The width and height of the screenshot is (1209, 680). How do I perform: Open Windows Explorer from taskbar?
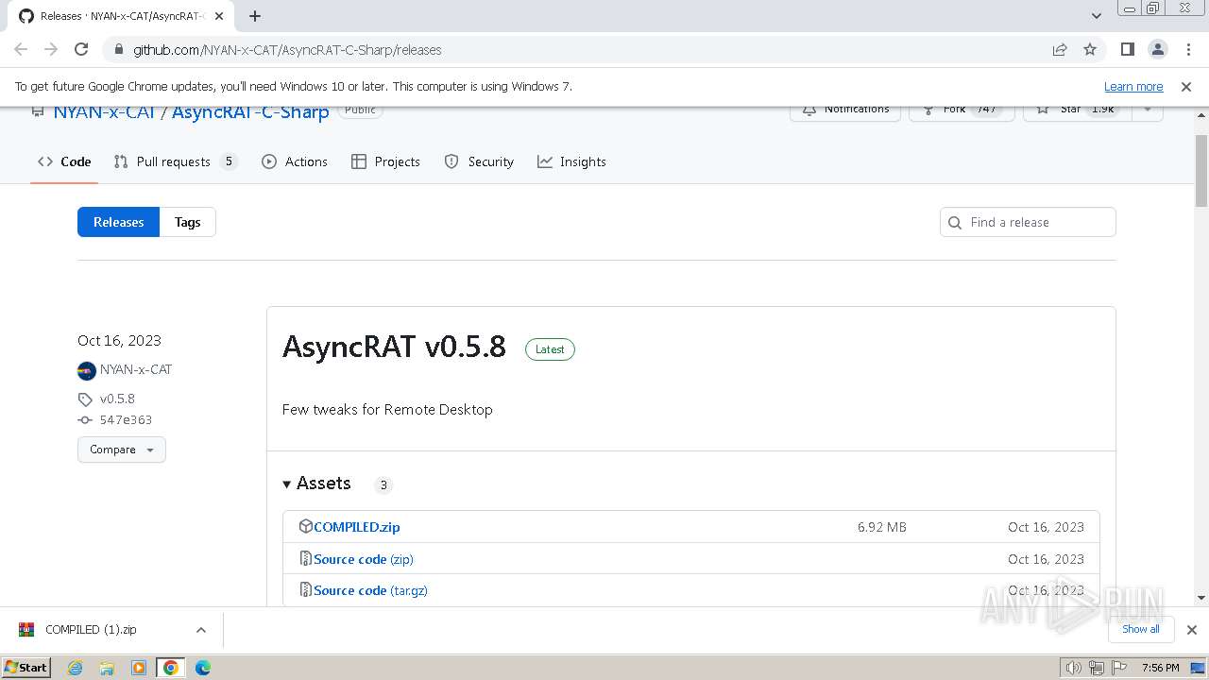point(107,668)
